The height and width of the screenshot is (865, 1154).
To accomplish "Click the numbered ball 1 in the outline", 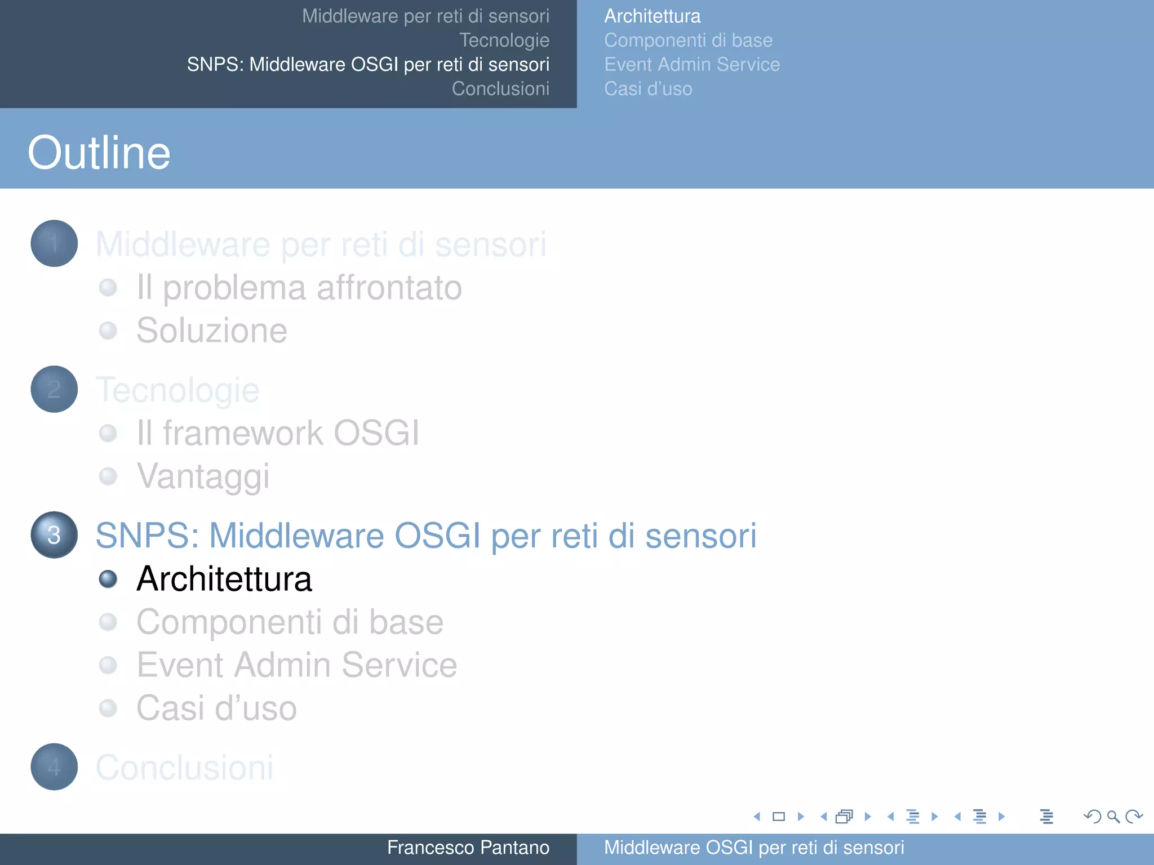I will [x=54, y=243].
